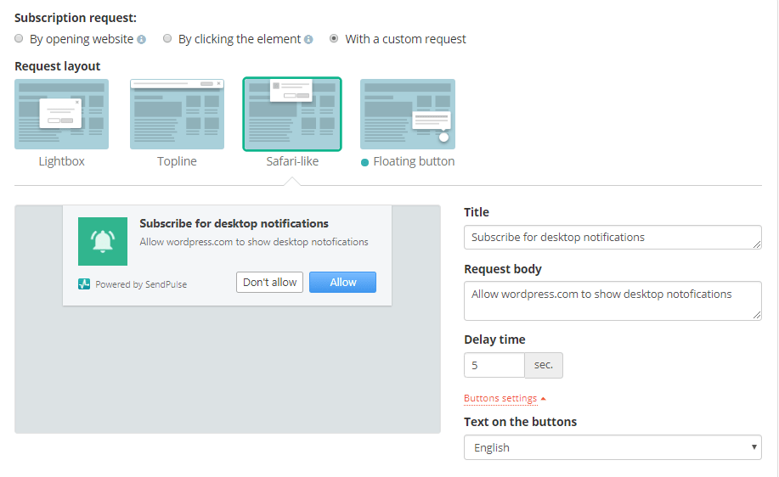Select By opening website radio button
The width and height of the screenshot is (779, 477).
click(x=19, y=39)
